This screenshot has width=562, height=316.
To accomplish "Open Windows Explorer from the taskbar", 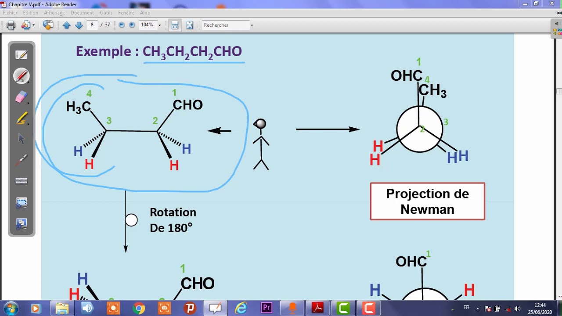I will [x=62, y=308].
